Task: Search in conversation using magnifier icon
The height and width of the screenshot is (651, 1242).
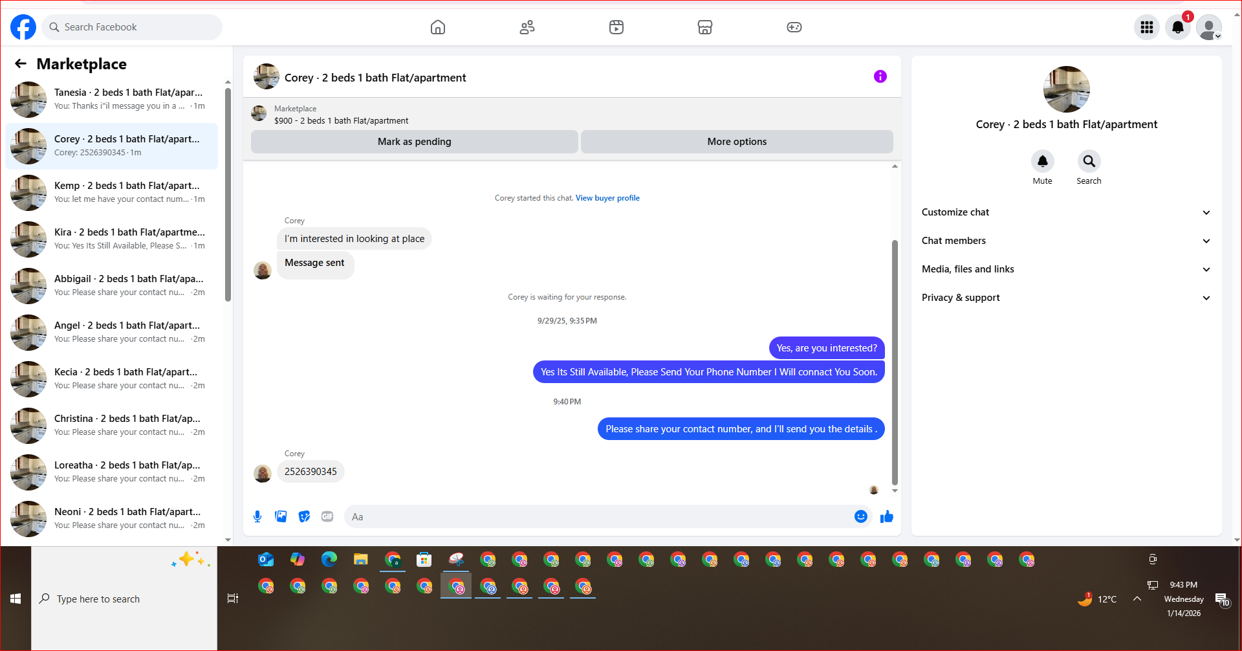Action: (x=1089, y=161)
